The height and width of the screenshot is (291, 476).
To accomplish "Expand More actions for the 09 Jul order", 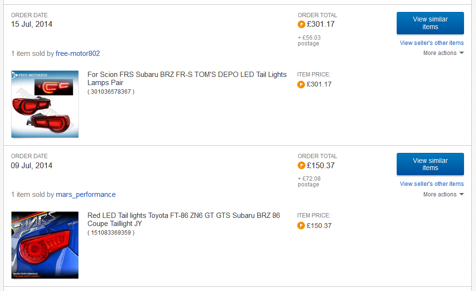I will [443, 194].
